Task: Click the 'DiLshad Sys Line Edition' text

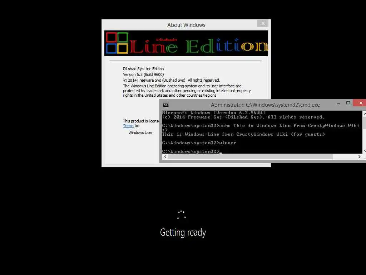Action: [143, 69]
